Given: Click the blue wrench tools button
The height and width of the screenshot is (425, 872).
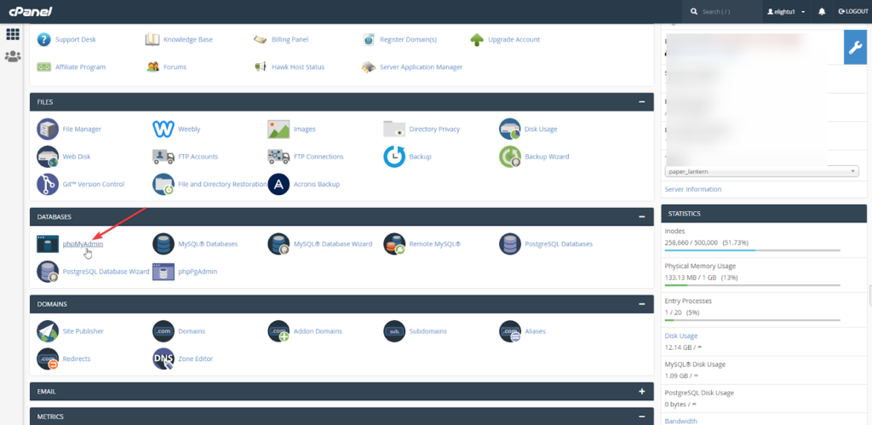Looking at the screenshot, I should click(x=855, y=48).
